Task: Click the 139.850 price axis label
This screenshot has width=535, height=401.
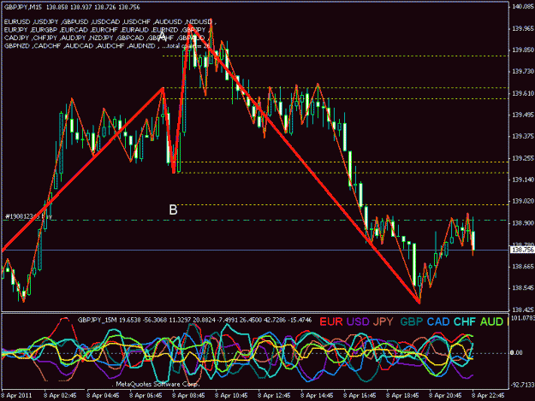Action: pos(523,50)
